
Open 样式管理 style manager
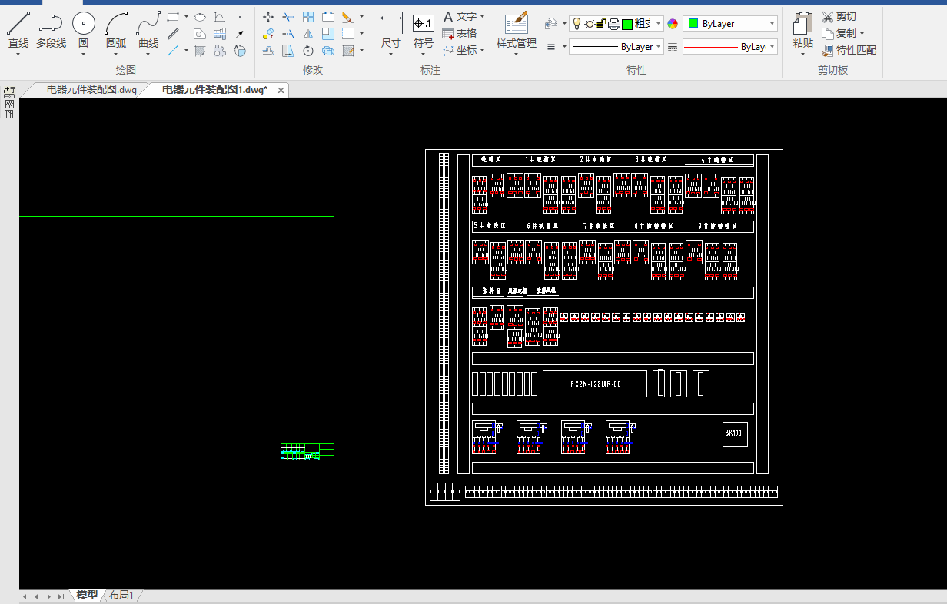516,31
